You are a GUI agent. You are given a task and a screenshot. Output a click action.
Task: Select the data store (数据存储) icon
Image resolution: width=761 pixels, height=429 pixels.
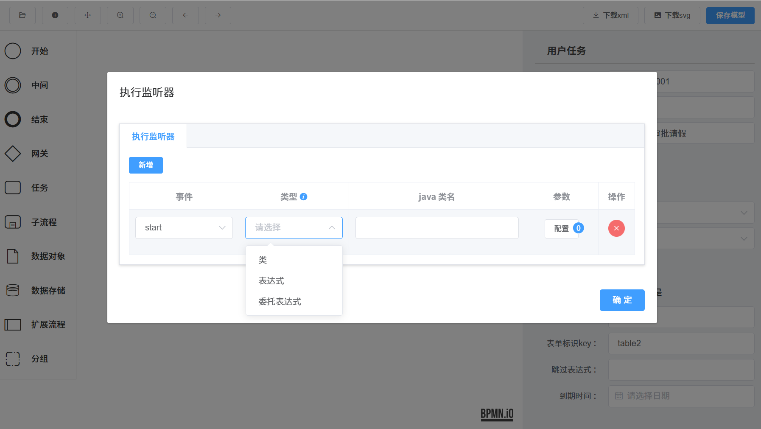13,290
